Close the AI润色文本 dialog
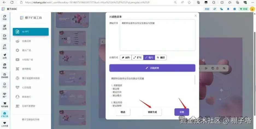Screen dimensions: 256x129 coord(196,16)
